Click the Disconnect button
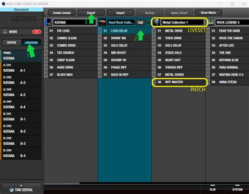Screen dimensions: 249x194 pyautogui.click(x=22, y=9)
